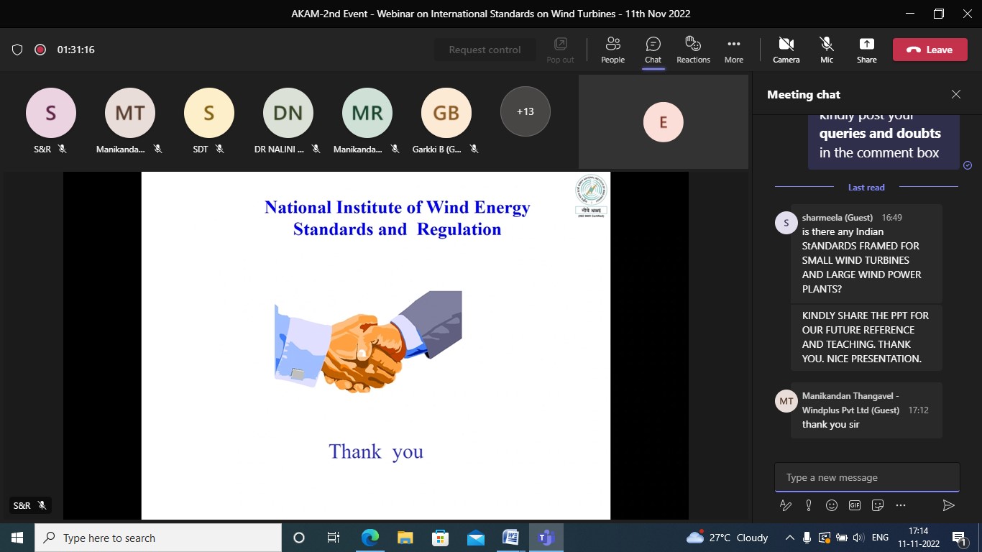This screenshot has height=552, width=982.
Task: Unmute the Mic
Action: point(827,50)
